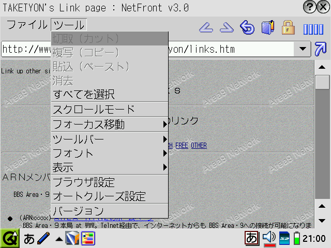Expand the ツールバー submenu
331x248 pixels.
tap(110, 139)
